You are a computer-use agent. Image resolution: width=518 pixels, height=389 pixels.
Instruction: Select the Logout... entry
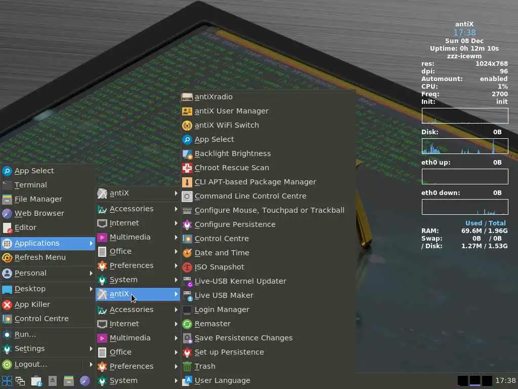click(x=41, y=365)
